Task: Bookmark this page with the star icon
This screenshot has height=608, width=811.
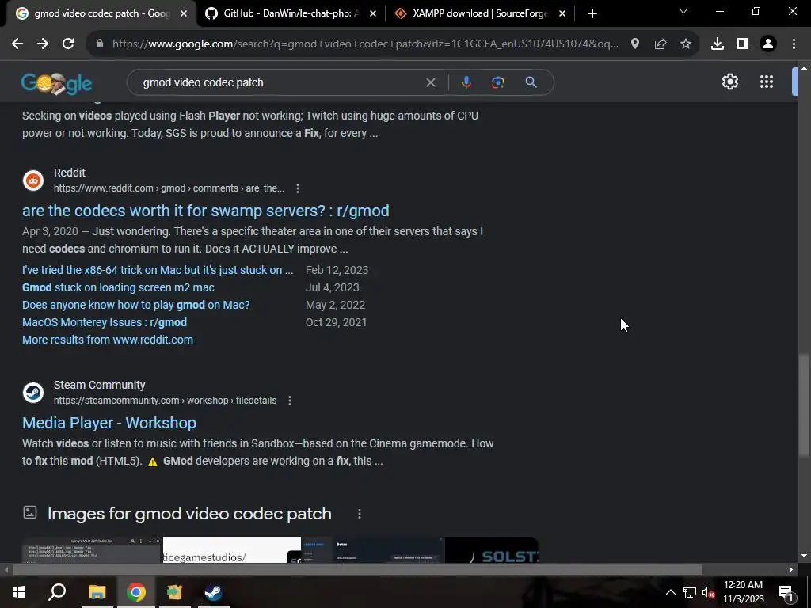Action: pyautogui.click(x=686, y=44)
